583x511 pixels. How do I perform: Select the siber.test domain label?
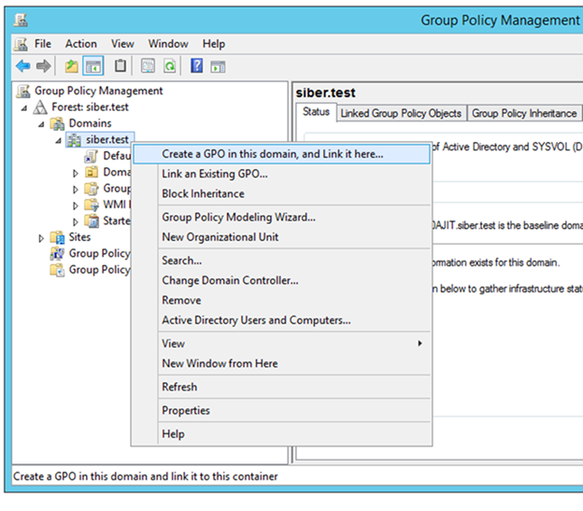pyautogui.click(x=107, y=140)
